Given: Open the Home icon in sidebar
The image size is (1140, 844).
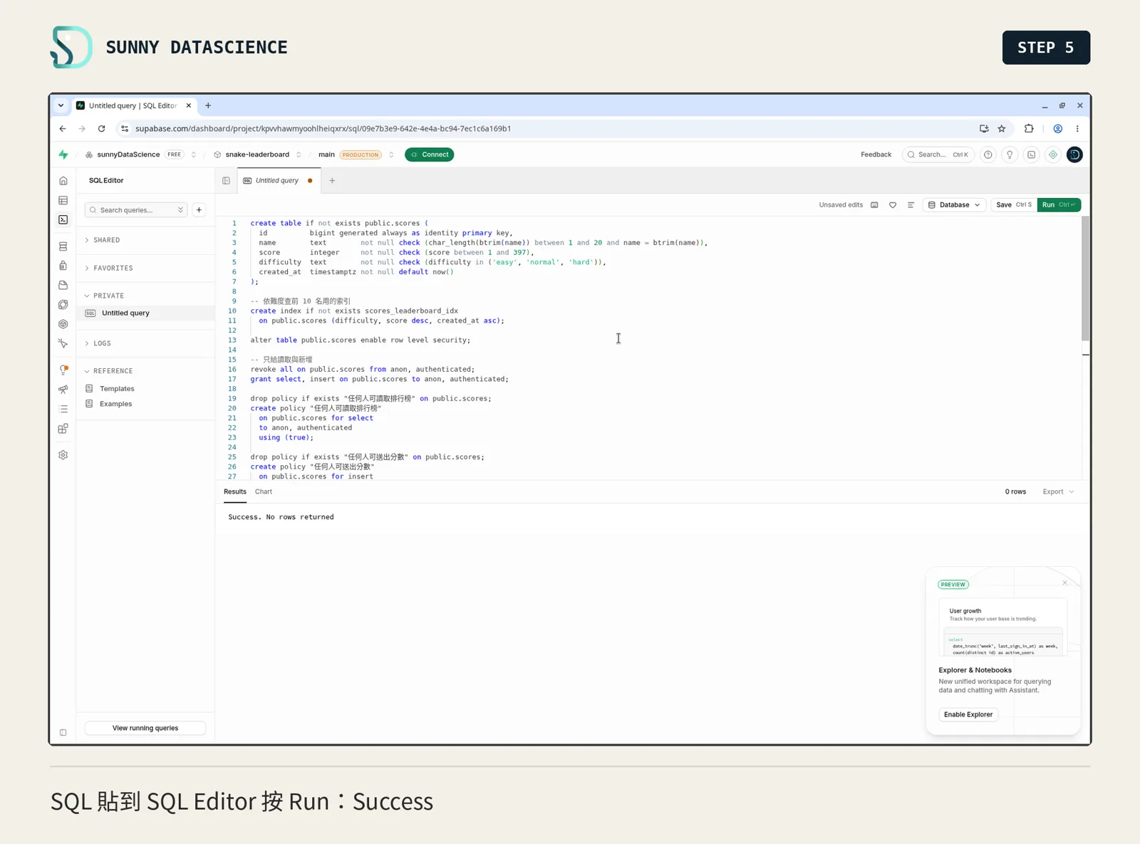Looking at the screenshot, I should tap(63, 181).
